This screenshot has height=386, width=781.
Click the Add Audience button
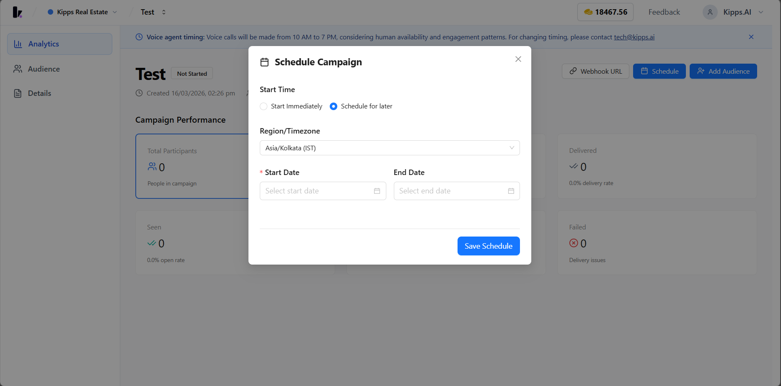723,71
